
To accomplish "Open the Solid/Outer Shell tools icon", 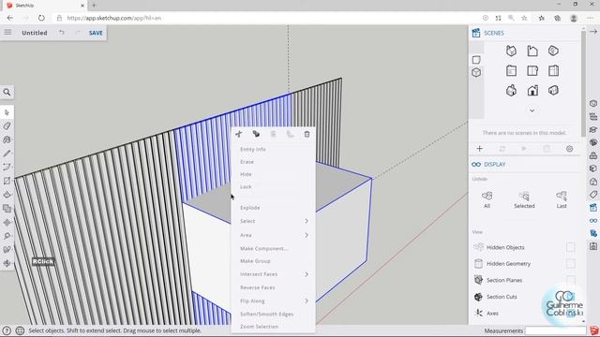I will click(x=7, y=208).
